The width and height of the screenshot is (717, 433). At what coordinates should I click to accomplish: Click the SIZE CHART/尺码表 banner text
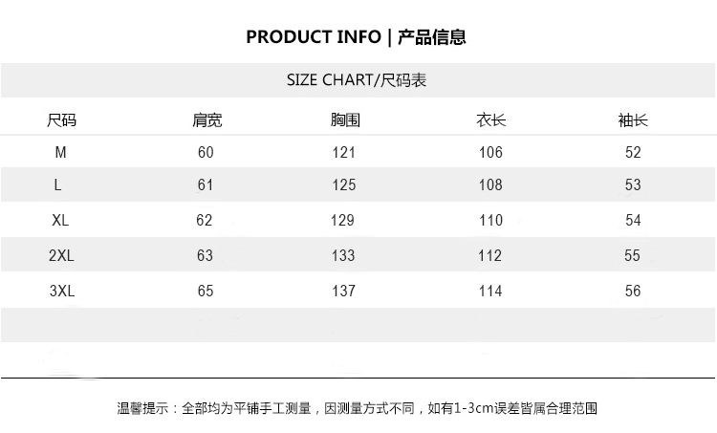[x=356, y=79]
